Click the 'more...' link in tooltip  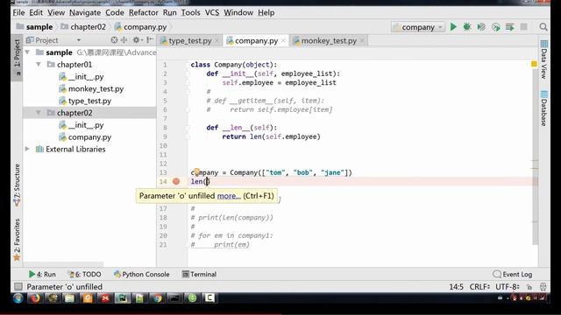(x=229, y=196)
